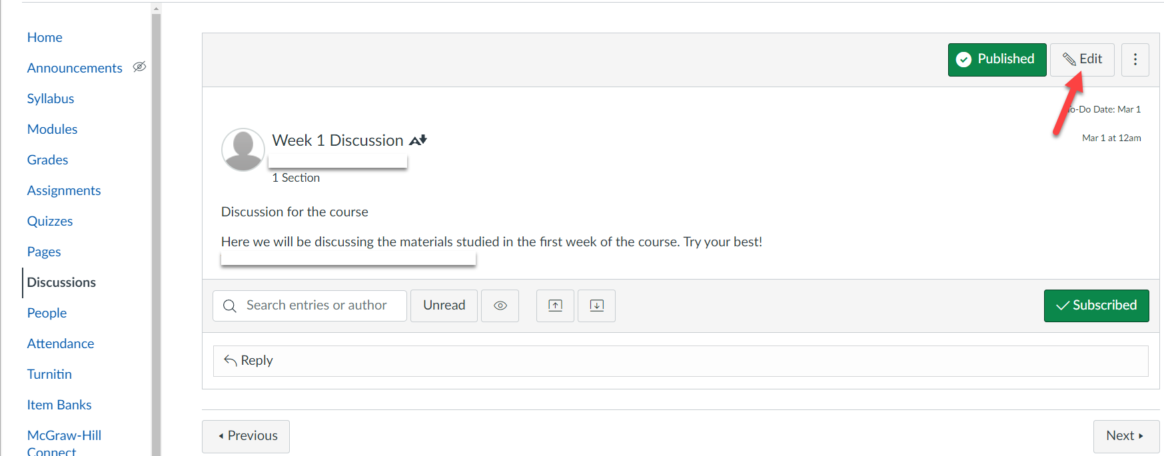Open the Turnitin course link
Screen dimensions: 1164x456
click(x=49, y=374)
